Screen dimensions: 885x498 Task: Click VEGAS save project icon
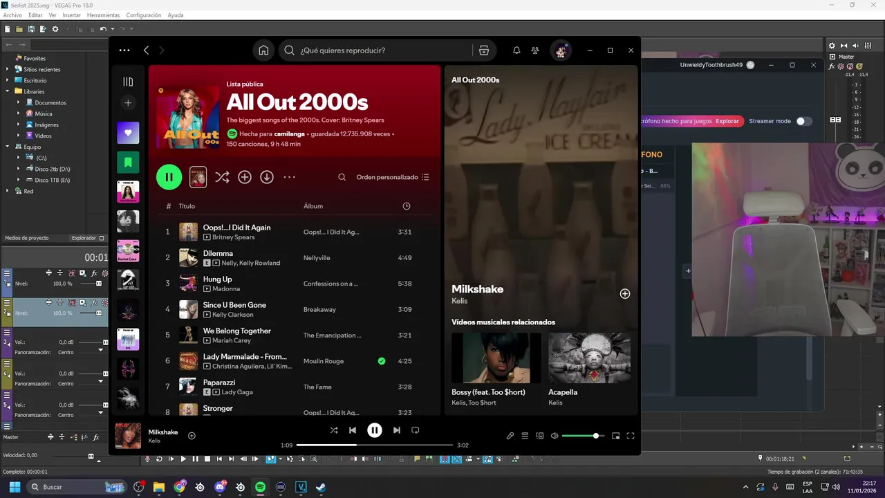pos(31,29)
